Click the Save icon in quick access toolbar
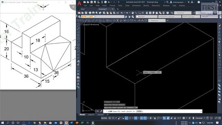 pyautogui.click(x=92, y=2)
